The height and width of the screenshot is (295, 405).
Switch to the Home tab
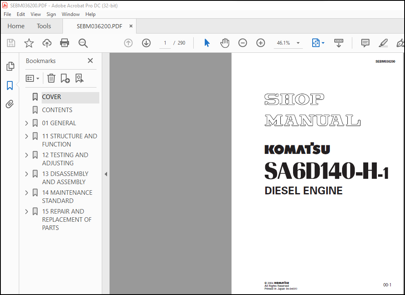[16, 26]
